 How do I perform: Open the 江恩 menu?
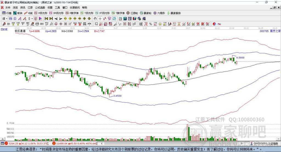(x=30, y=7)
